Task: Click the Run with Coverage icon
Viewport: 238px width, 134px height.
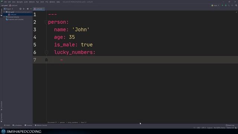Action: coord(229,5)
